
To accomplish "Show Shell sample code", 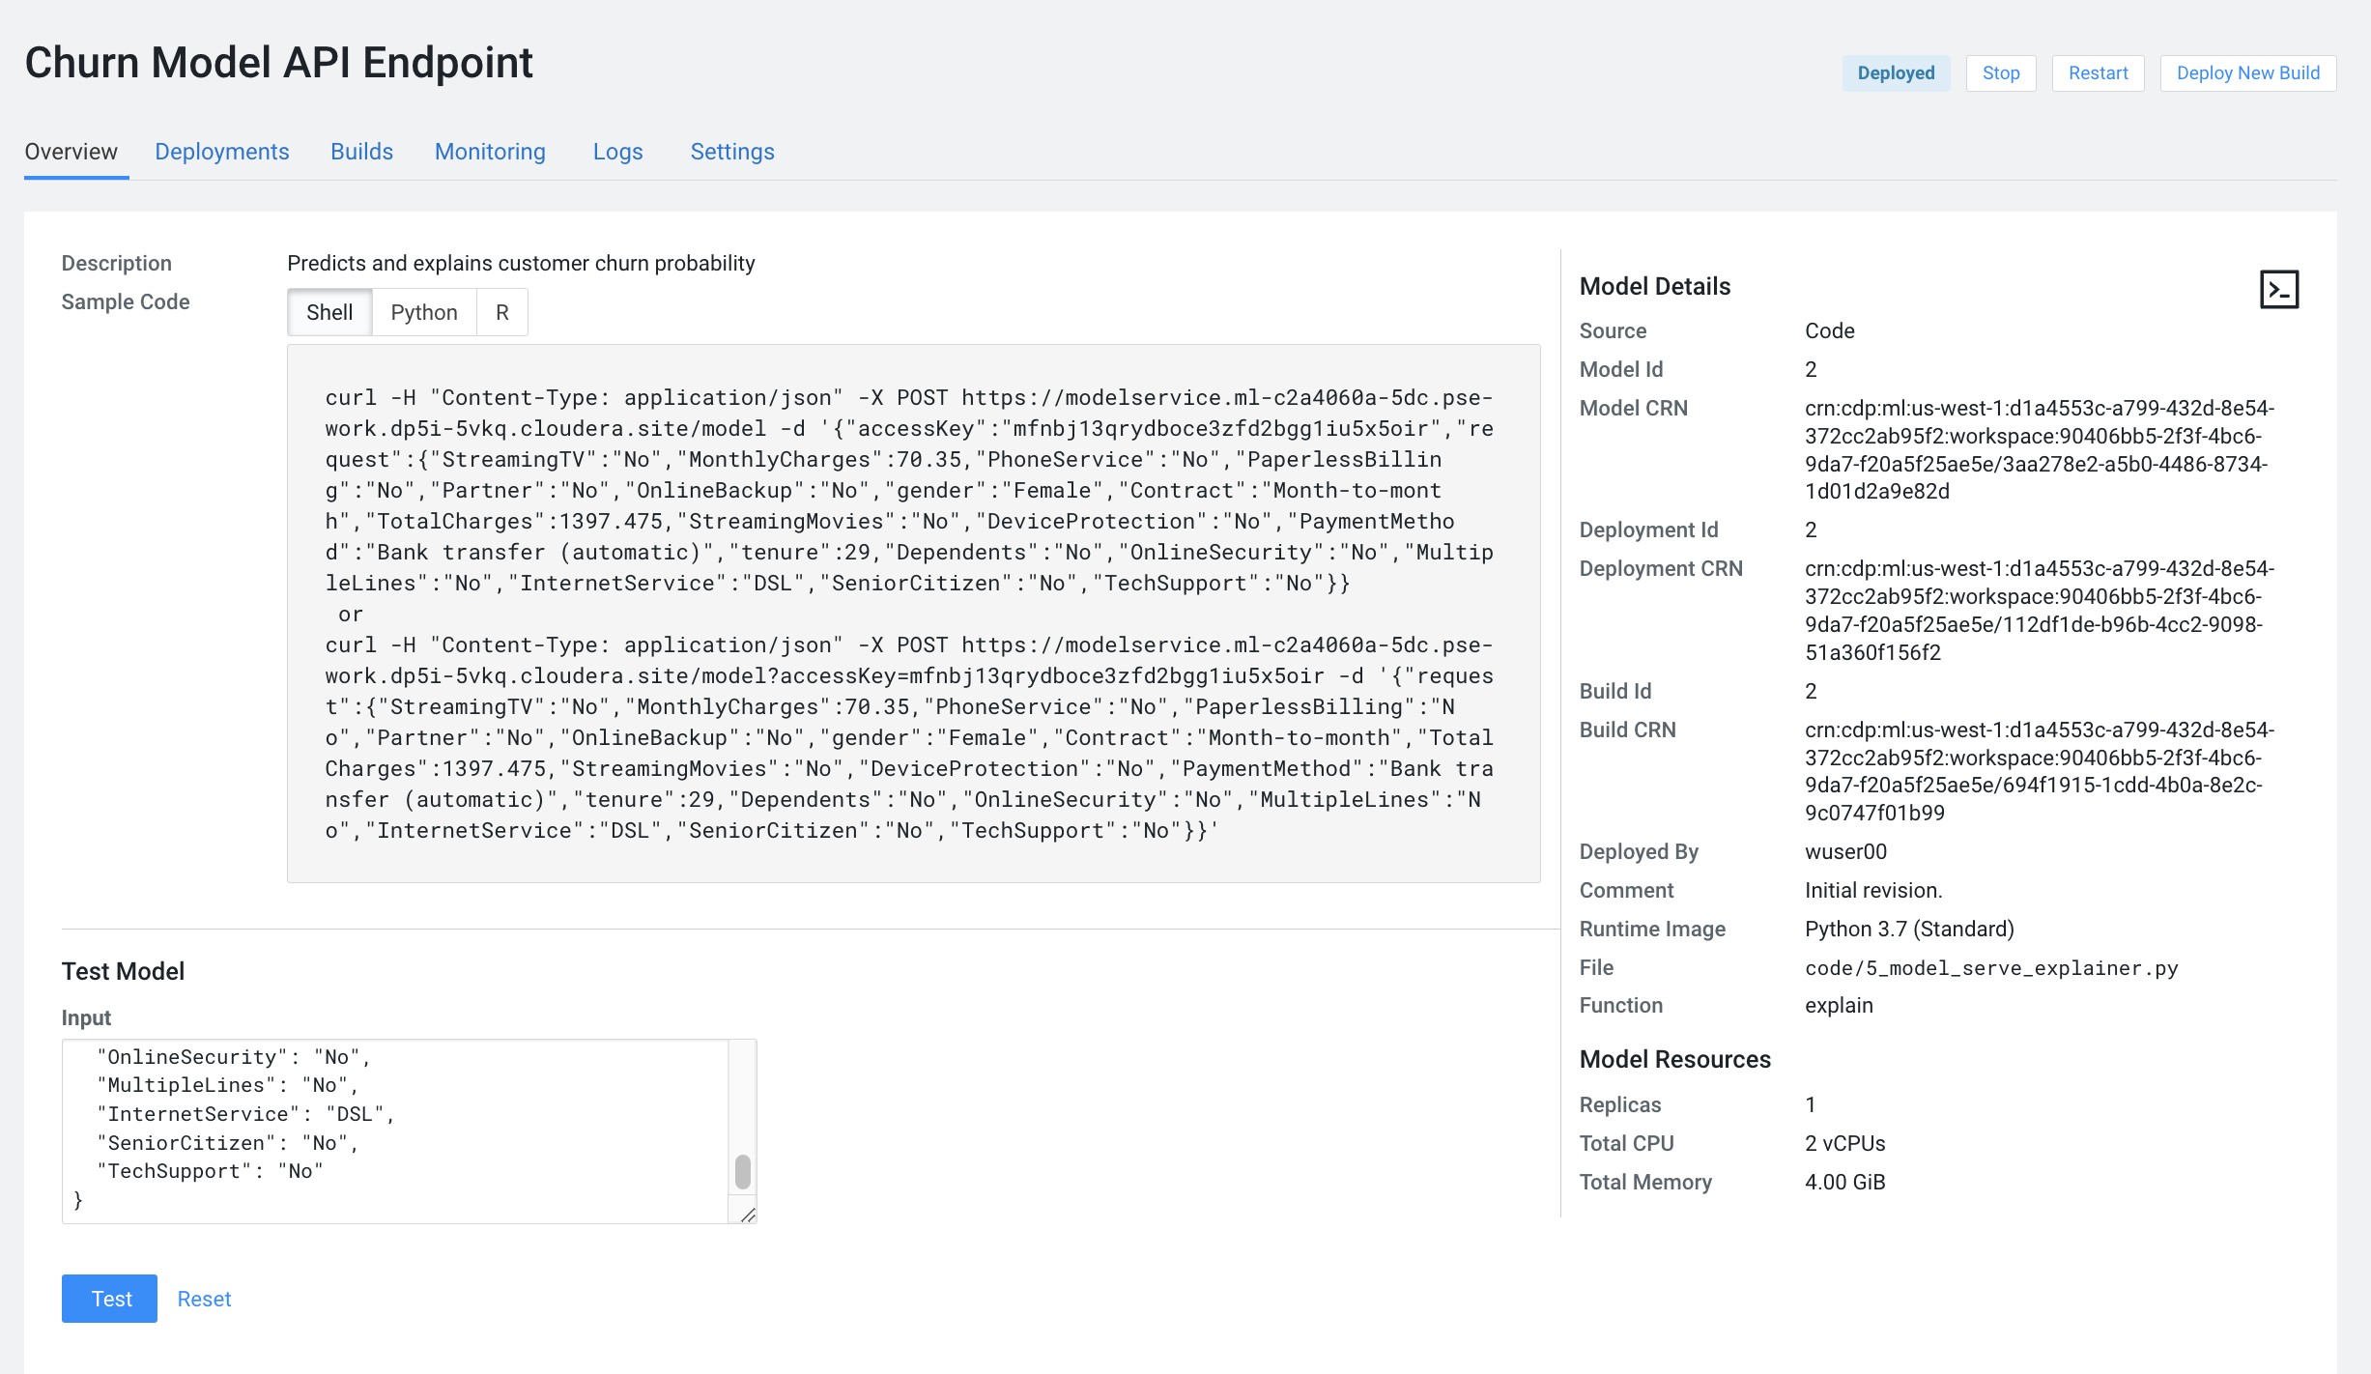I will click(x=329, y=312).
